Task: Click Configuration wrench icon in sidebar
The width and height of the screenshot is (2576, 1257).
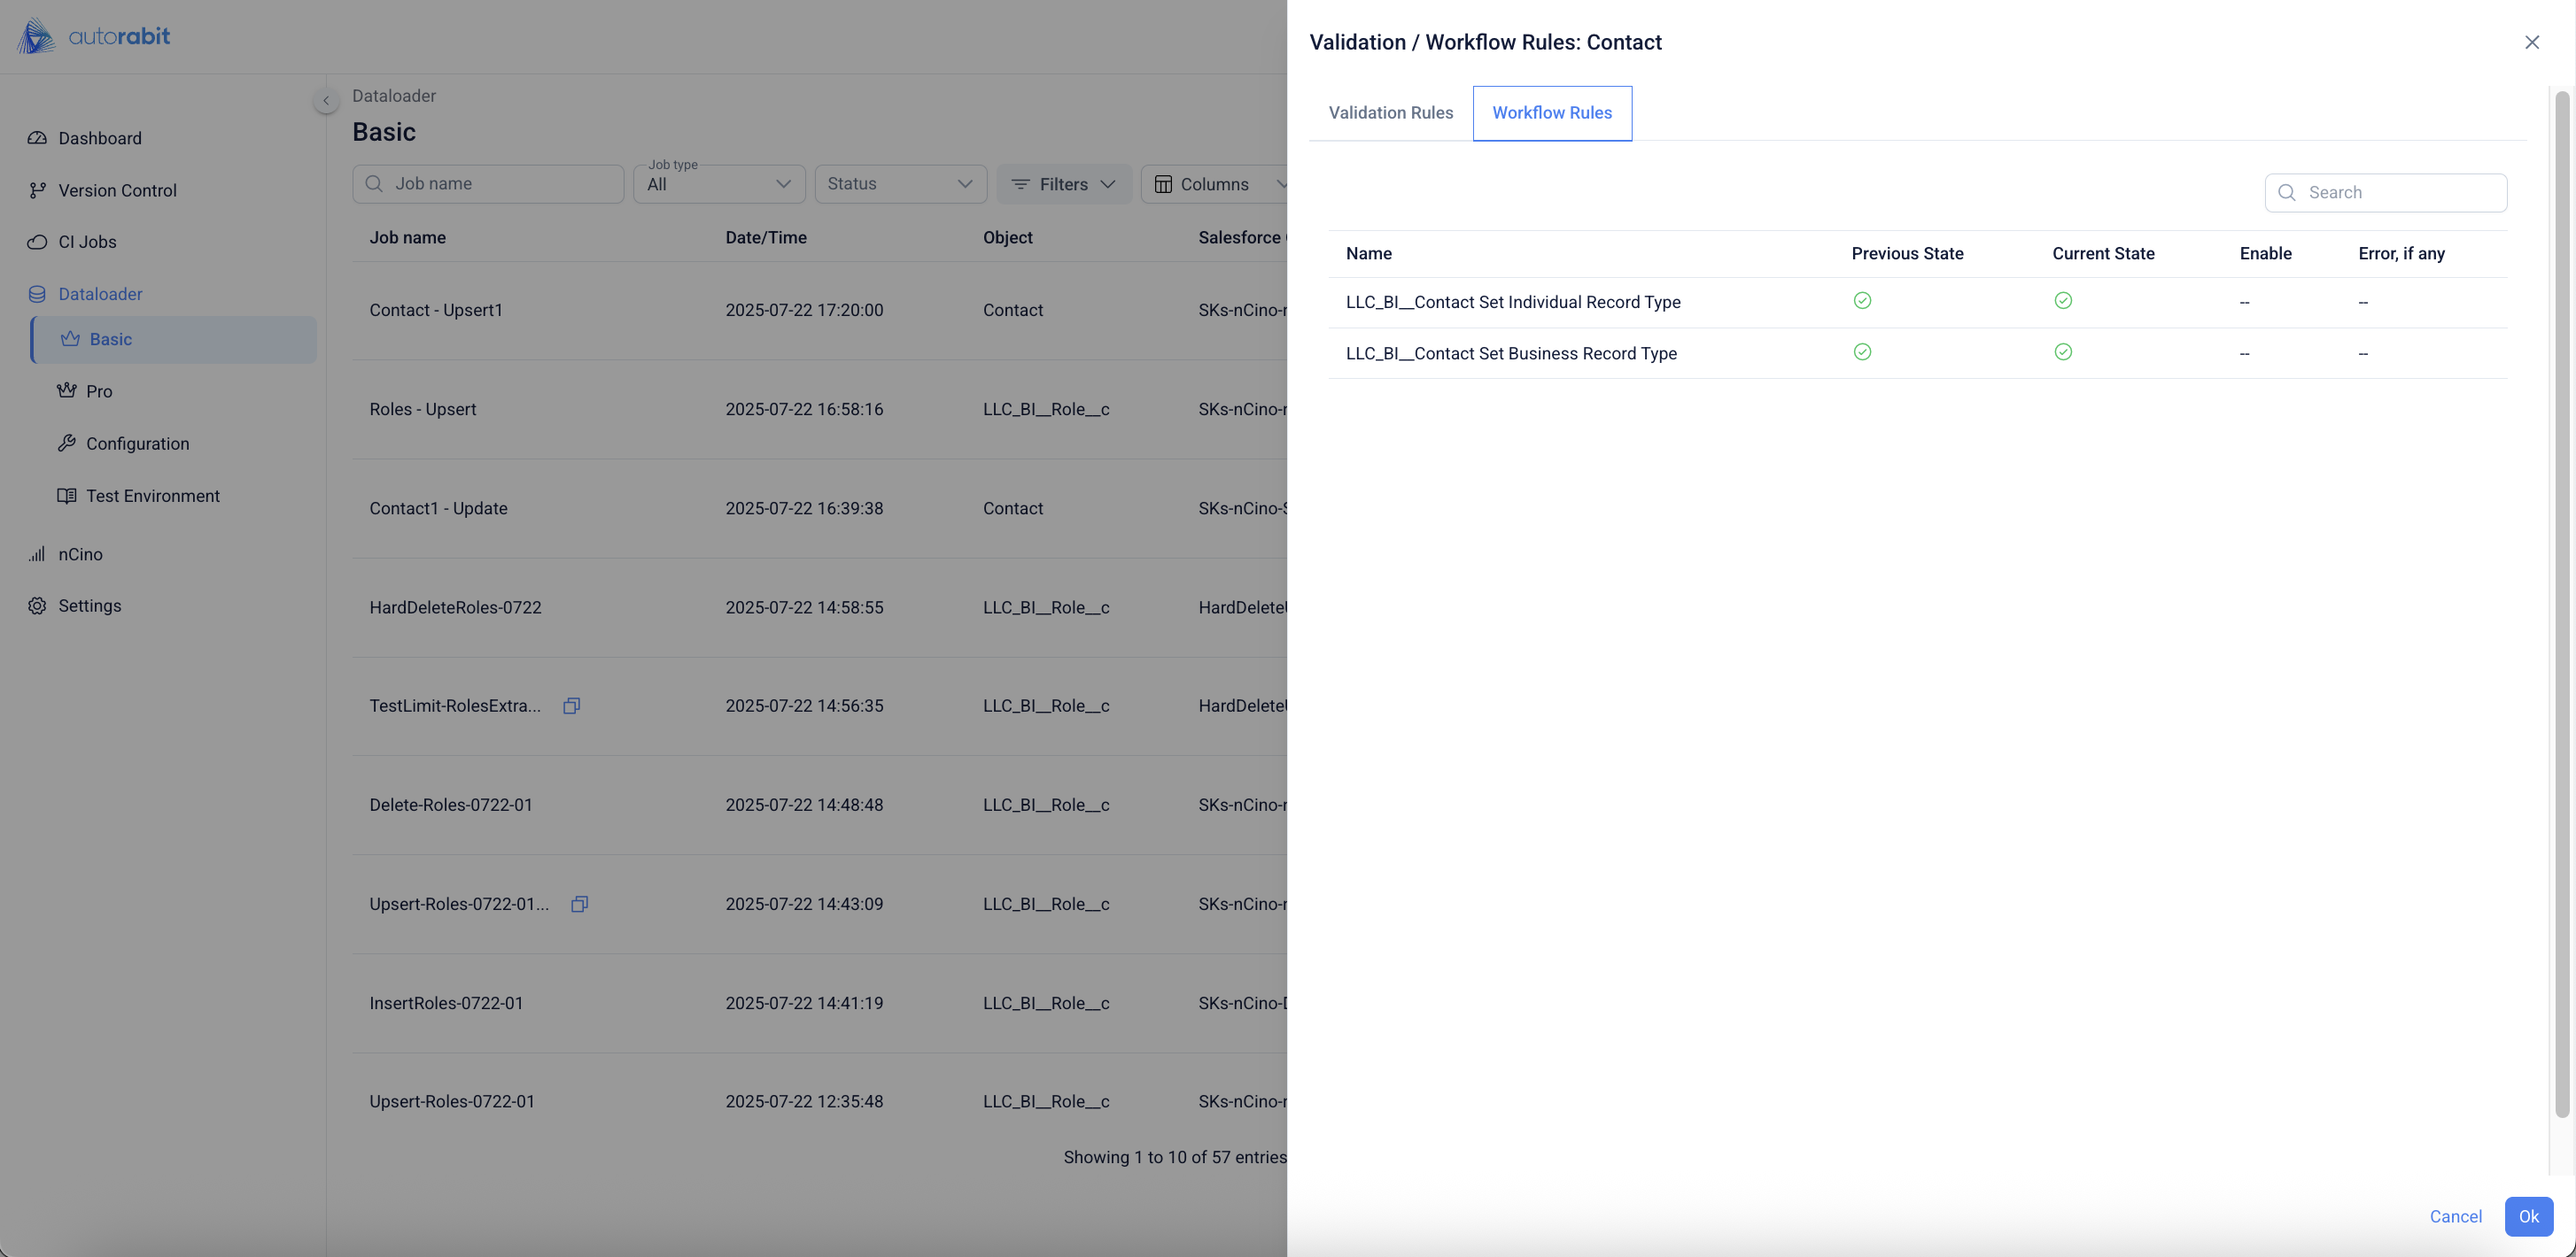Action: click(67, 443)
